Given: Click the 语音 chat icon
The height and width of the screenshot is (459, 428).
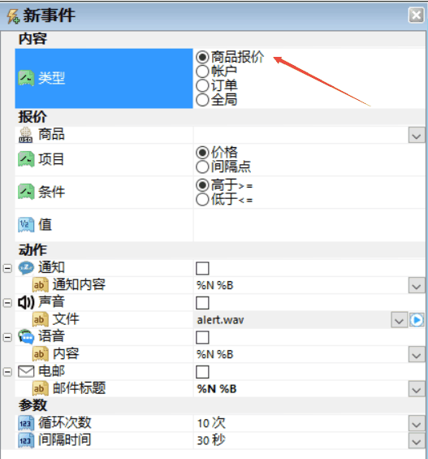Looking at the screenshot, I should (26, 336).
